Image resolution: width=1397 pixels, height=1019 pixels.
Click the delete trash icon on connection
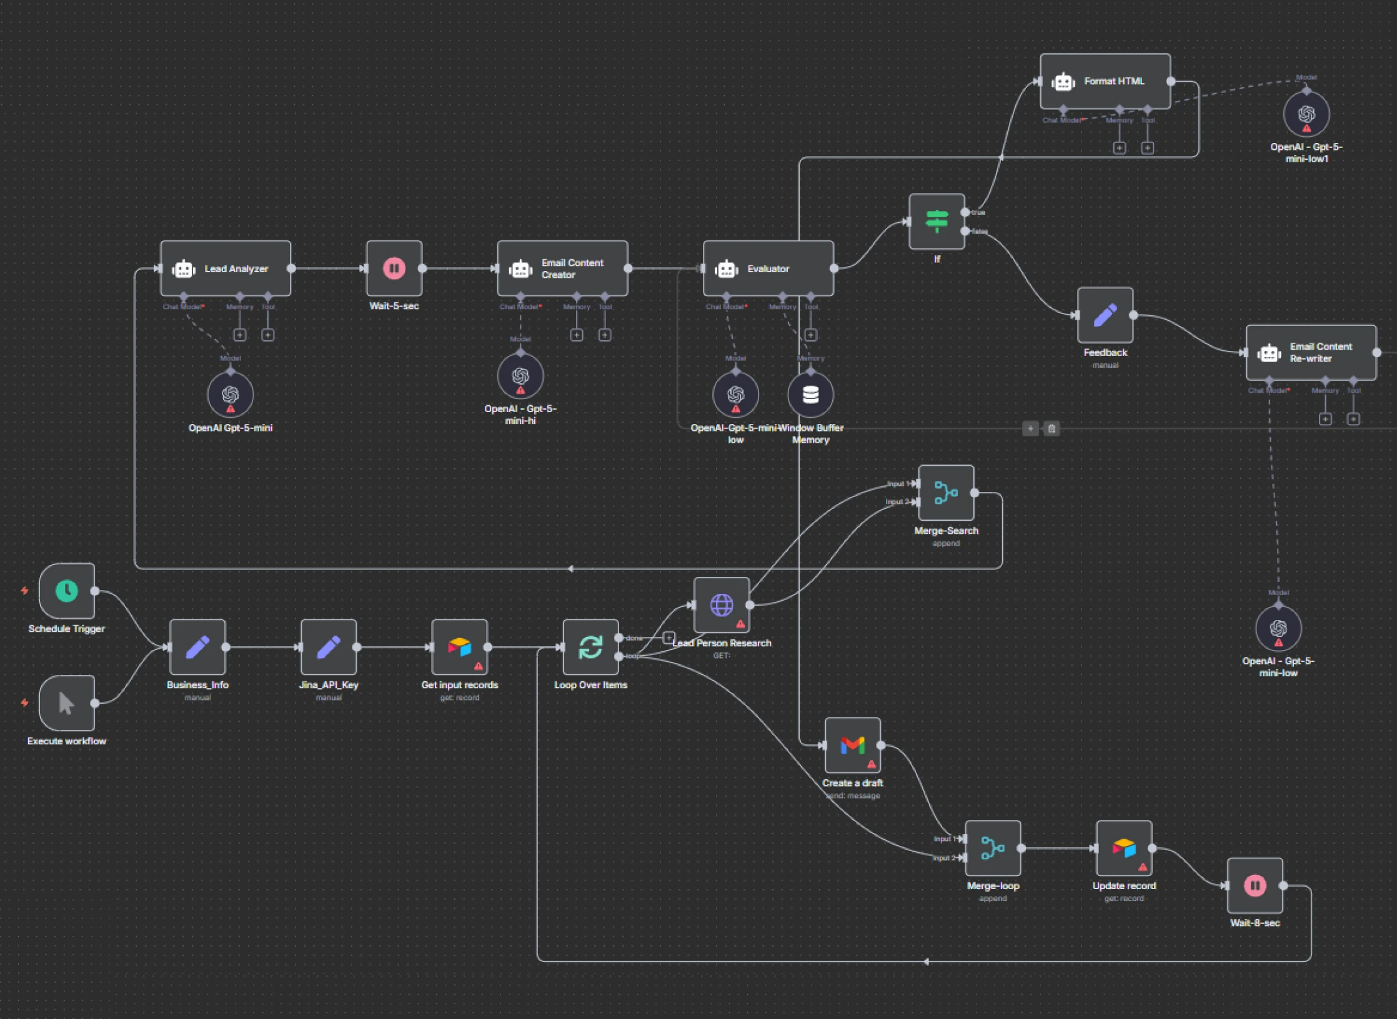pos(1051,428)
